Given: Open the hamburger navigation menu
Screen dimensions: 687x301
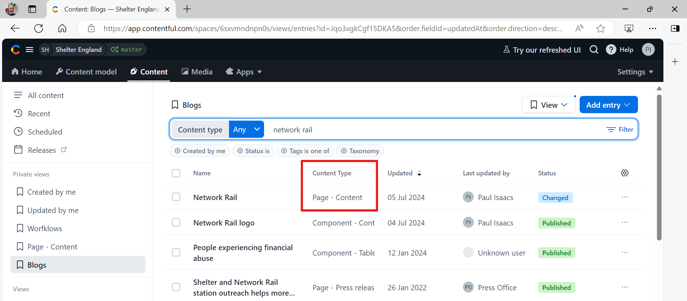Looking at the screenshot, I should [x=30, y=50].
